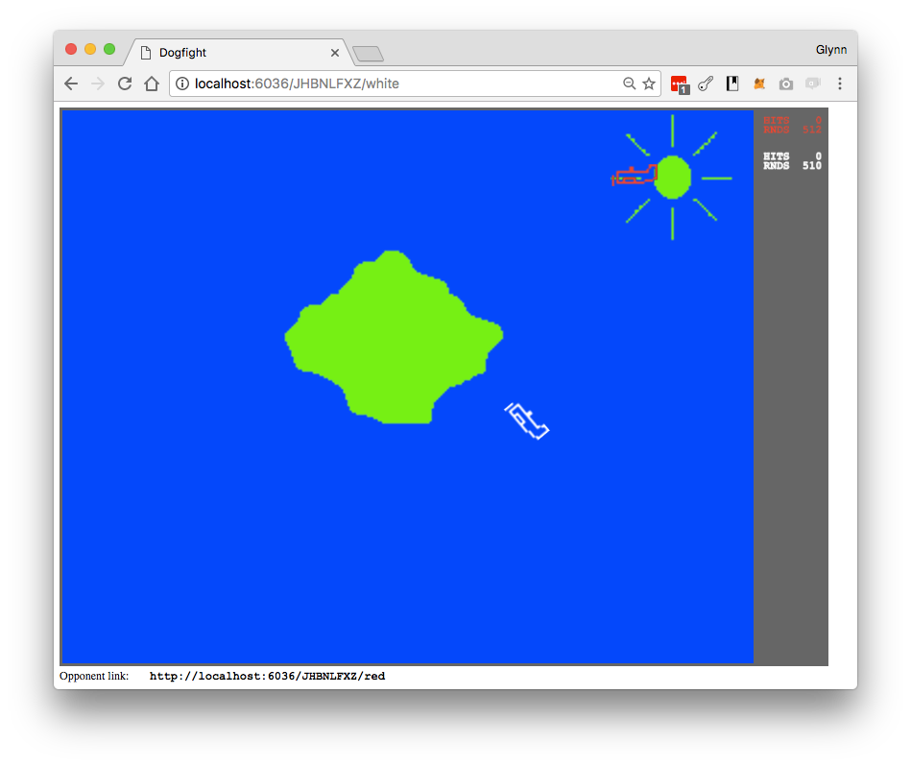The width and height of the screenshot is (911, 766).
Task: Select the key-shaped extension icon
Action: pos(706,84)
